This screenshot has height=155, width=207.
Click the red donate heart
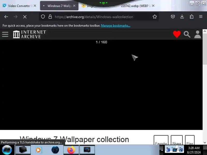pyautogui.click(x=177, y=34)
